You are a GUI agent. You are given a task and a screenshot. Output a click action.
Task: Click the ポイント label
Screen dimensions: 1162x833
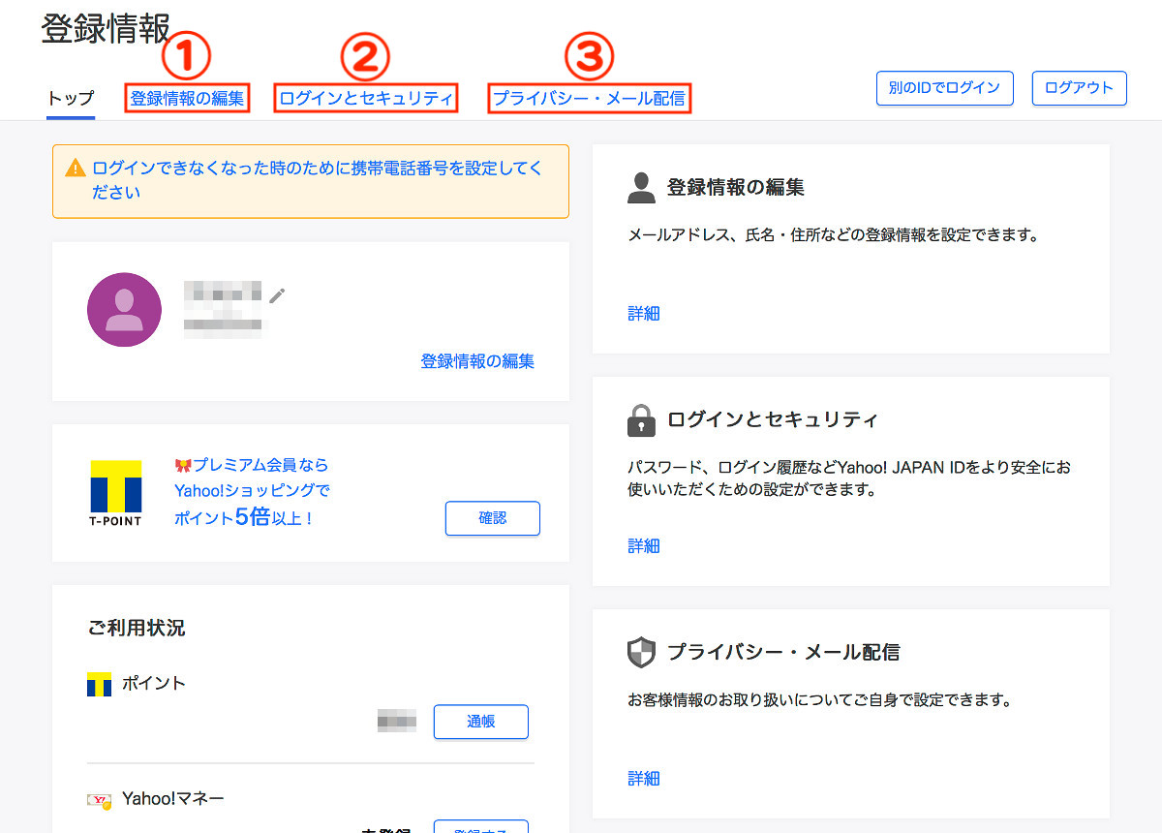click(154, 683)
